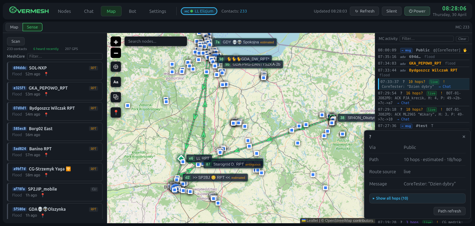The height and width of the screenshot is (226, 475).
Task: Zoom out with the map minus button
Action: pyautogui.click(x=116, y=53)
